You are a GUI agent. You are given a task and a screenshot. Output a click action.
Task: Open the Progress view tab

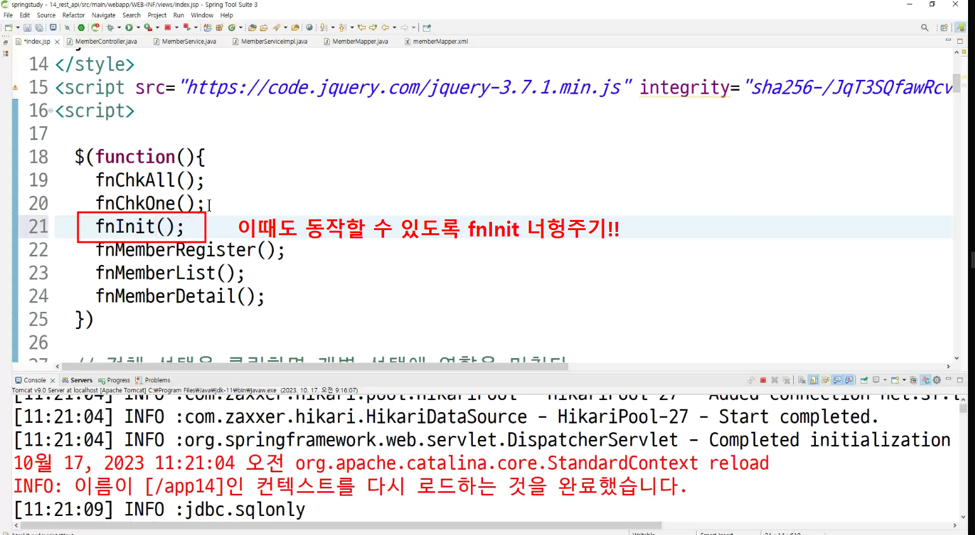(x=114, y=380)
